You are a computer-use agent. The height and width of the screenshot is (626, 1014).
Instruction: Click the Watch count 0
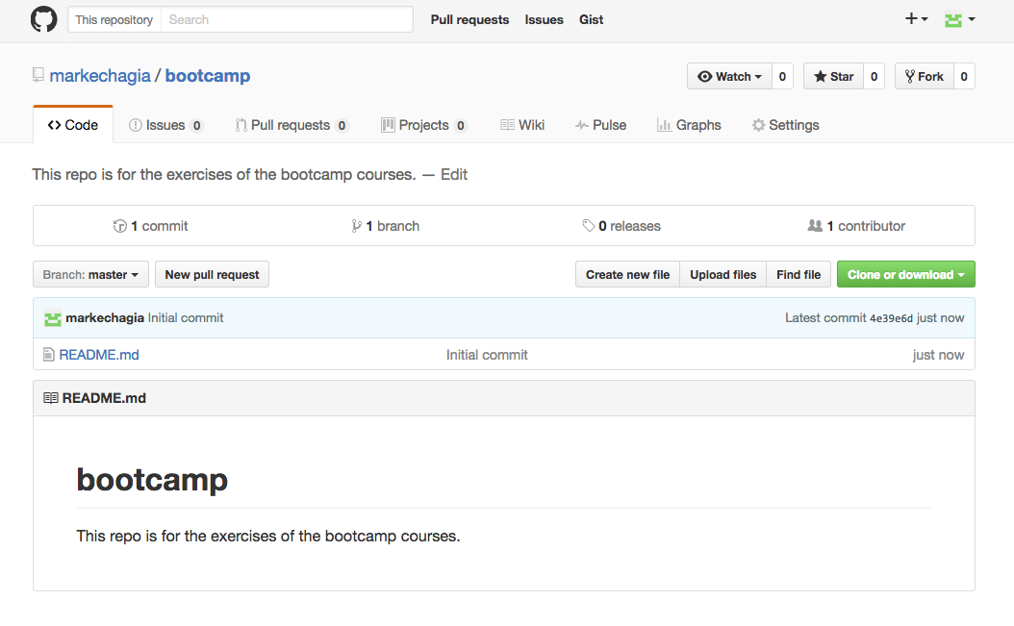[x=782, y=76]
